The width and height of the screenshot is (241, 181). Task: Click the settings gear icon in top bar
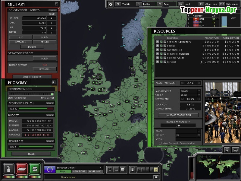tap(111, 4)
